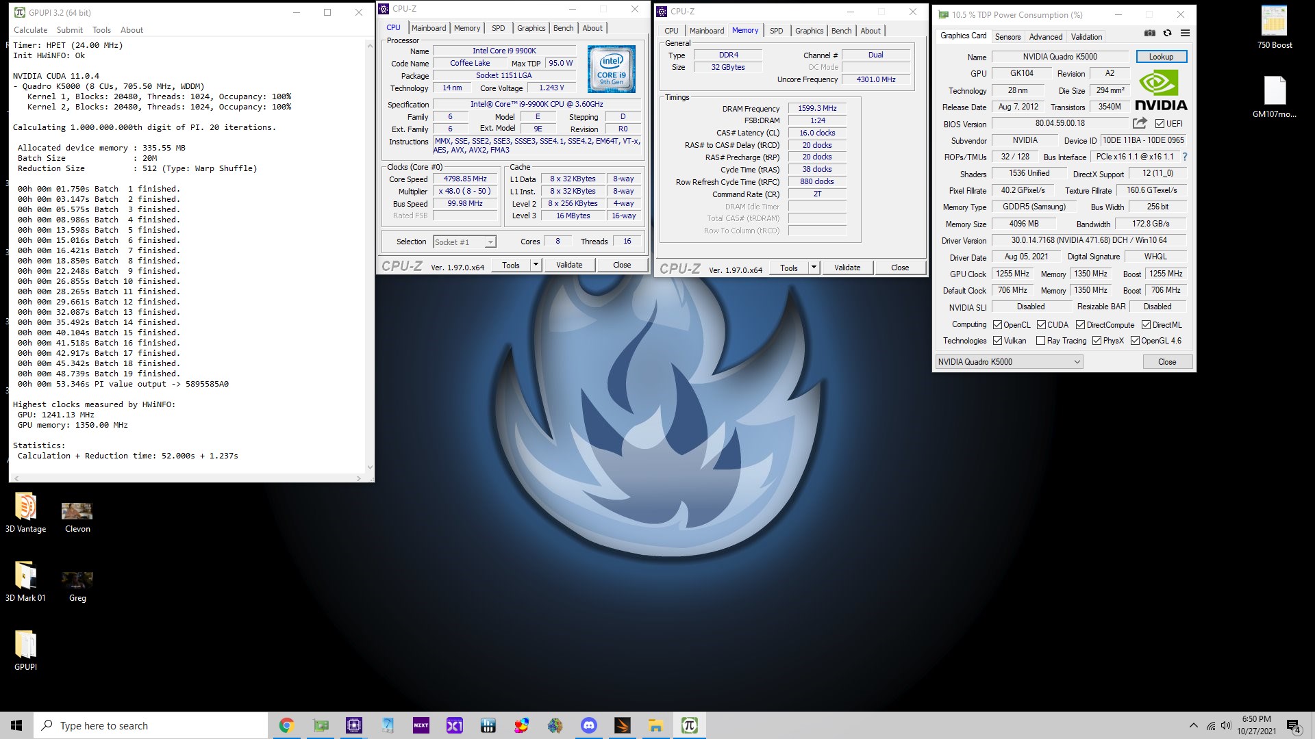Viewport: 1315px width, 739px height.
Task: Click the BIOS export share icon in GPU-Z
Action: click(1140, 123)
